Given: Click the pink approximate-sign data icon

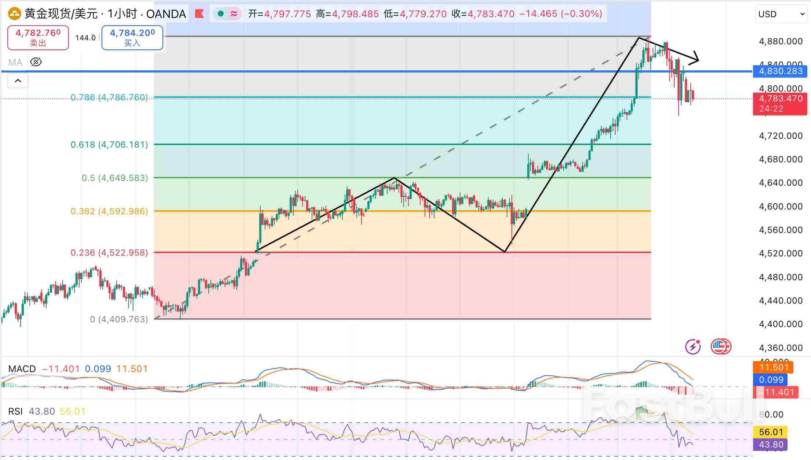Looking at the screenshot, I should (x=234, y=14).
